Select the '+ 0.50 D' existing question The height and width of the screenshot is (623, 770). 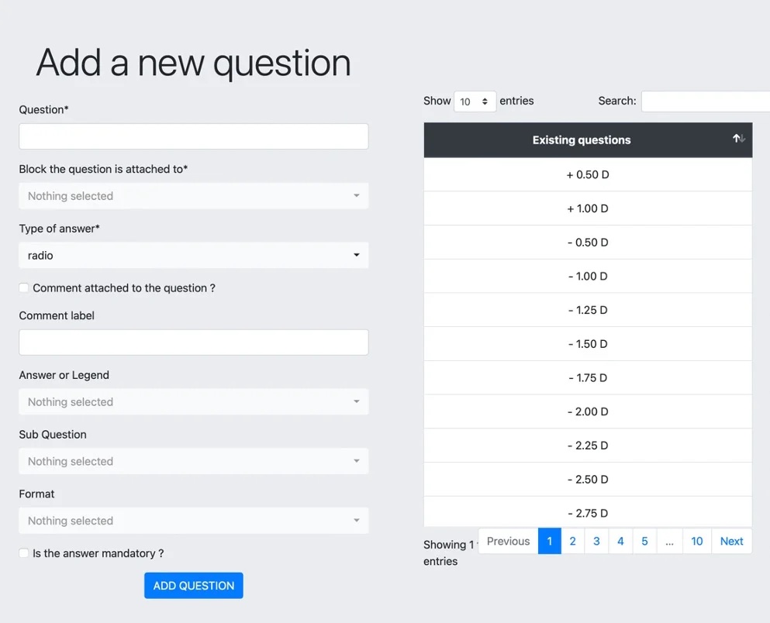[588, 175]
